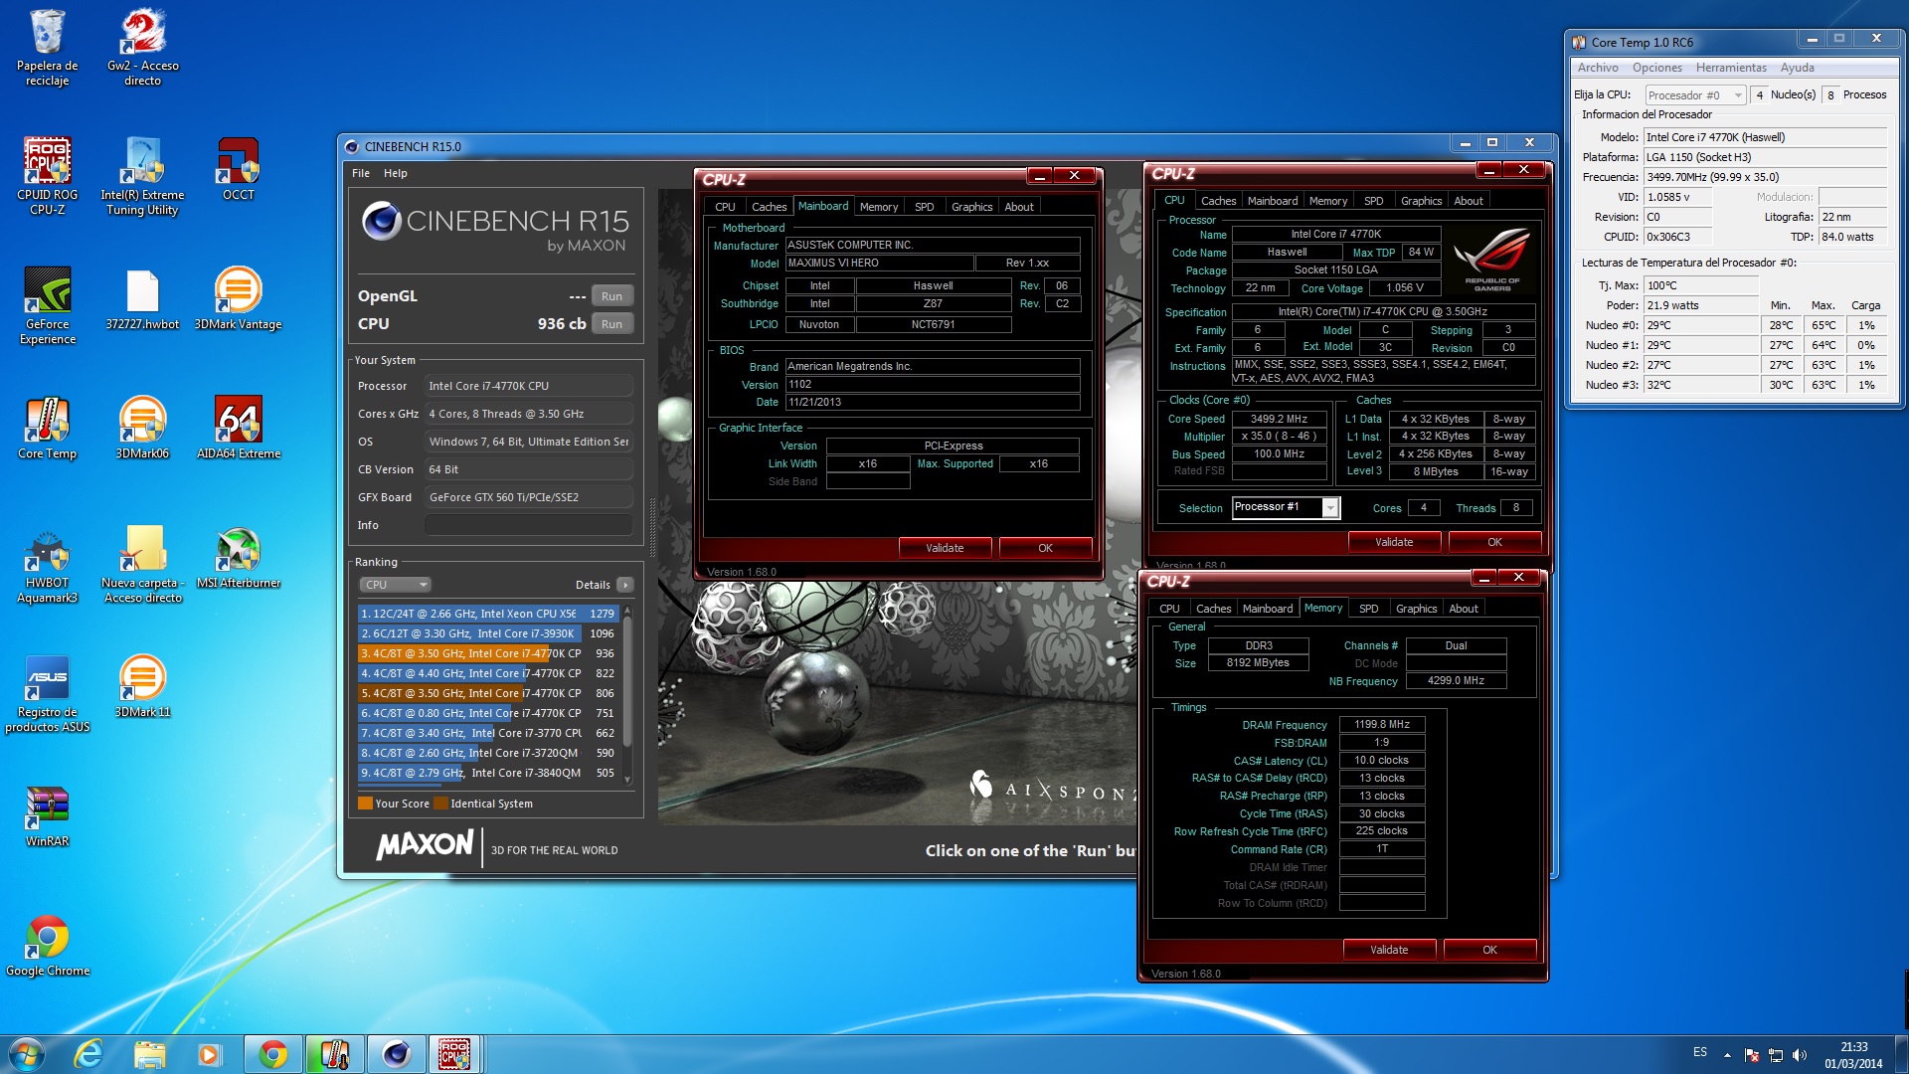Viewport: 1909px width, 1074px height.
Task: Open the Gw2 Acceso directo shortcut
Action: coord(142,48)
